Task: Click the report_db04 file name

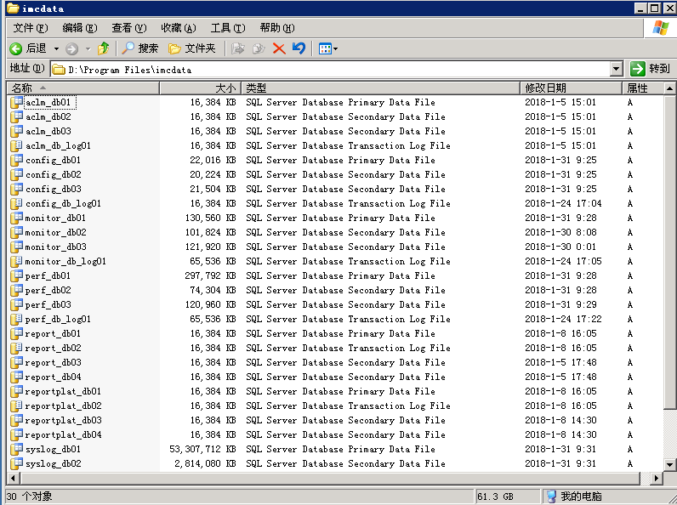Action: (53, 377)
